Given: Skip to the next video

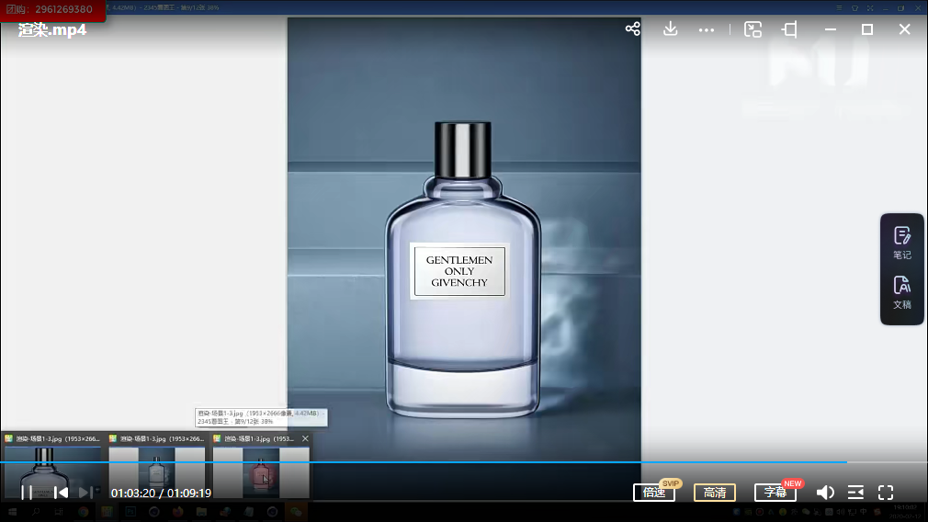Looking at the screenshot, I should click(85, 493).
